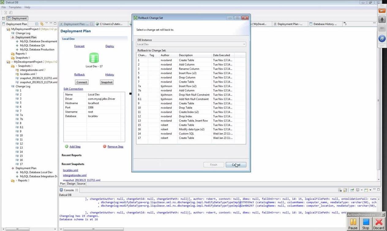The image size is (387, 231).
Task: Open the DB Instance dropdown
Action: [x=191, y=44]
